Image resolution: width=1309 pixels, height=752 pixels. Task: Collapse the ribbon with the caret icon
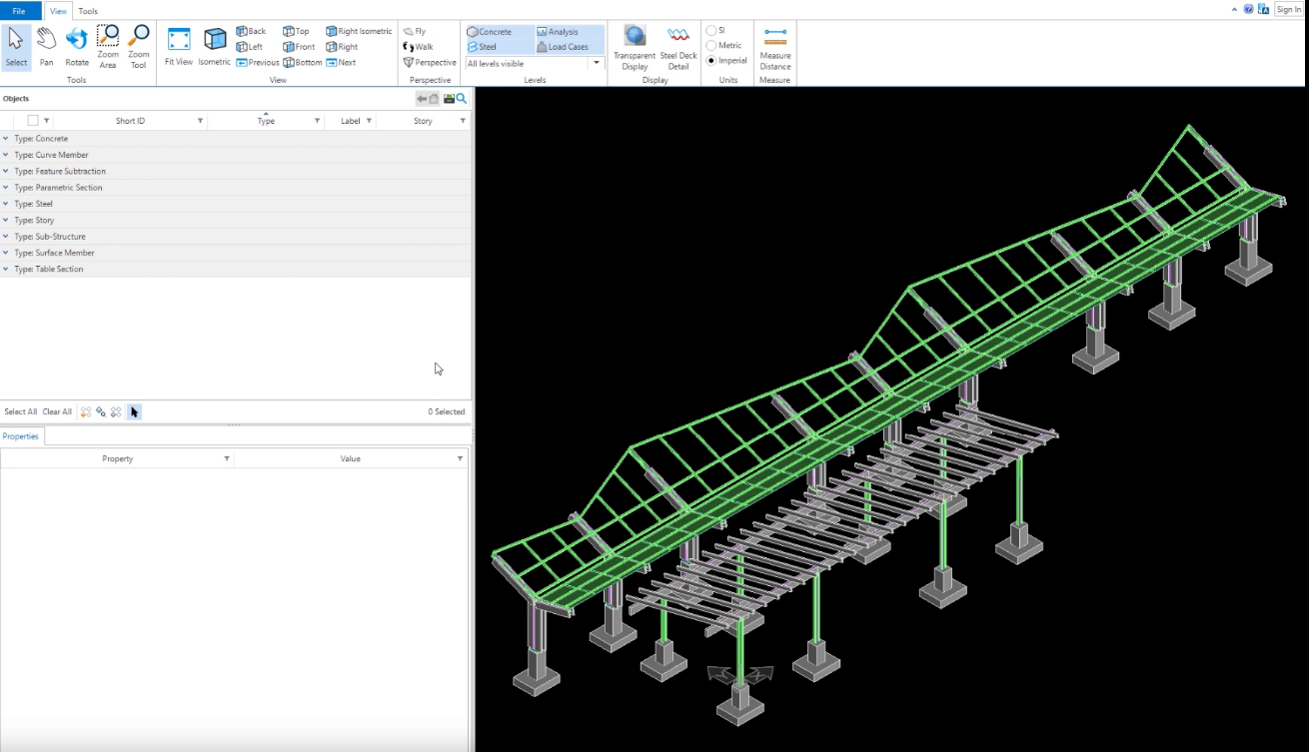[1236, 9]
